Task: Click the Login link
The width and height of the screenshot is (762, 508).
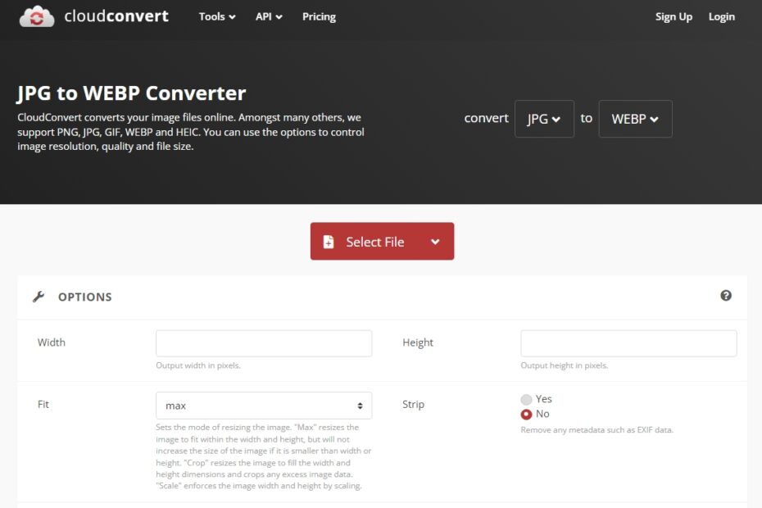Action: pos(721,16)
